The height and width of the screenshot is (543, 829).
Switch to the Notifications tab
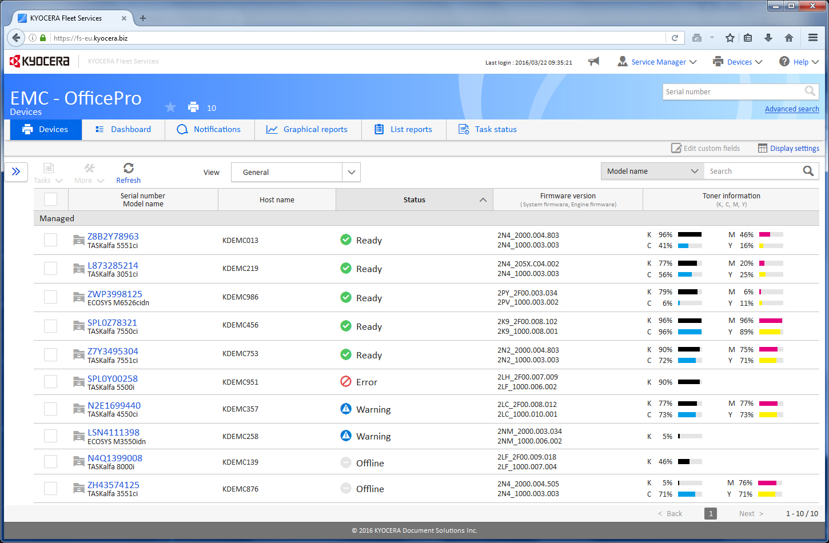click(209, 129)
